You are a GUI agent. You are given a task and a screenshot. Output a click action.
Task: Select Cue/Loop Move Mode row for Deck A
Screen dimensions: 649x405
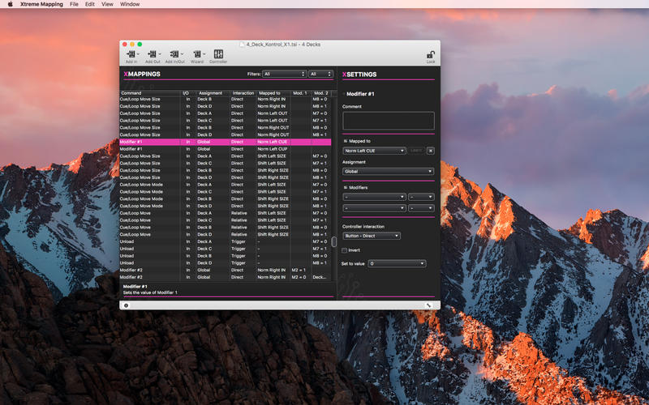[226, 185]
